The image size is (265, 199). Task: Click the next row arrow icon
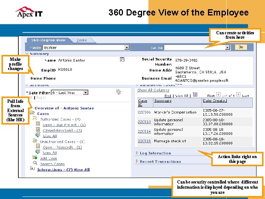click(238, 94)
